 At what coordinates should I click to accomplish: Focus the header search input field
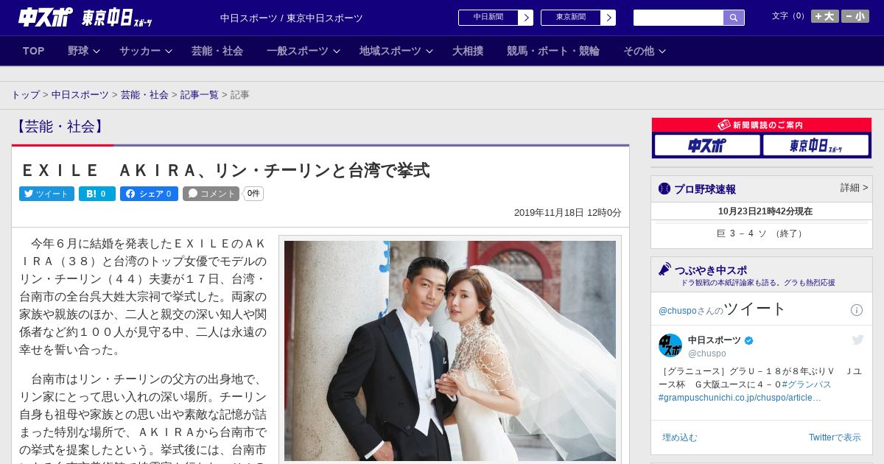[x=678, y=18]
